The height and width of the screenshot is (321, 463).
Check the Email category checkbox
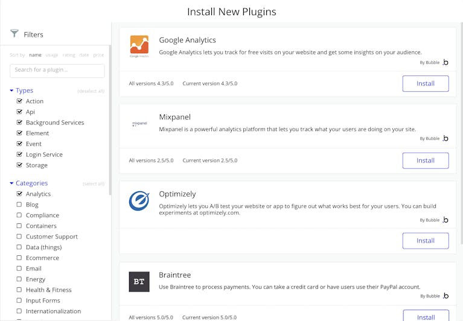[19, 268]
